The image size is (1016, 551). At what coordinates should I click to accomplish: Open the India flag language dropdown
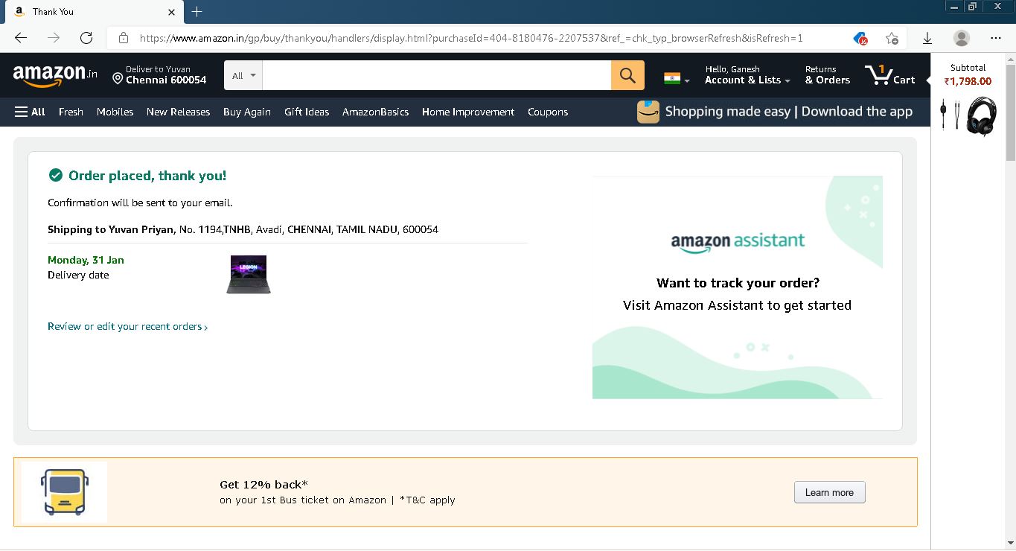677,78
